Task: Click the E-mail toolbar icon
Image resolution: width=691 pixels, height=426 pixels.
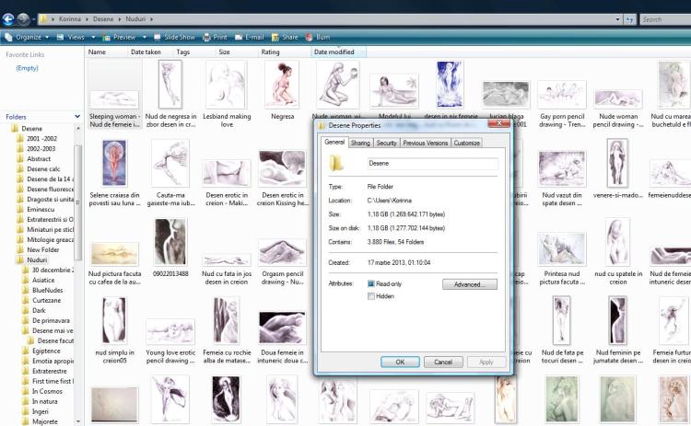Action: coord(239,38)
